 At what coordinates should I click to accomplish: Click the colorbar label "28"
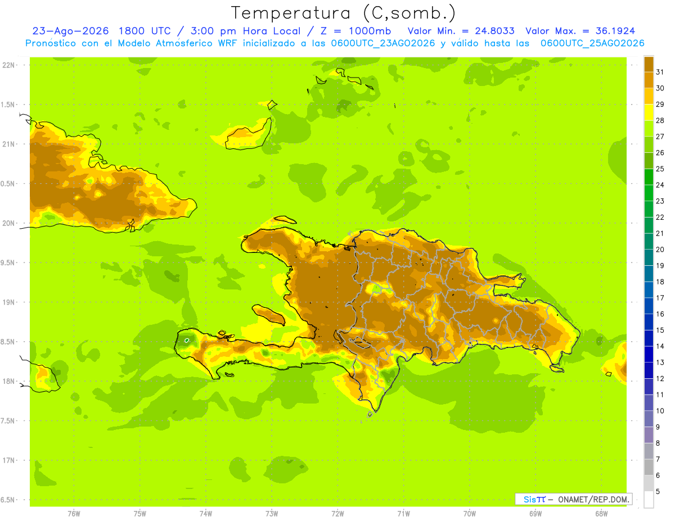(660, 120)
